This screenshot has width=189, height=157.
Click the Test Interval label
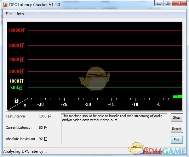(16, 116)
